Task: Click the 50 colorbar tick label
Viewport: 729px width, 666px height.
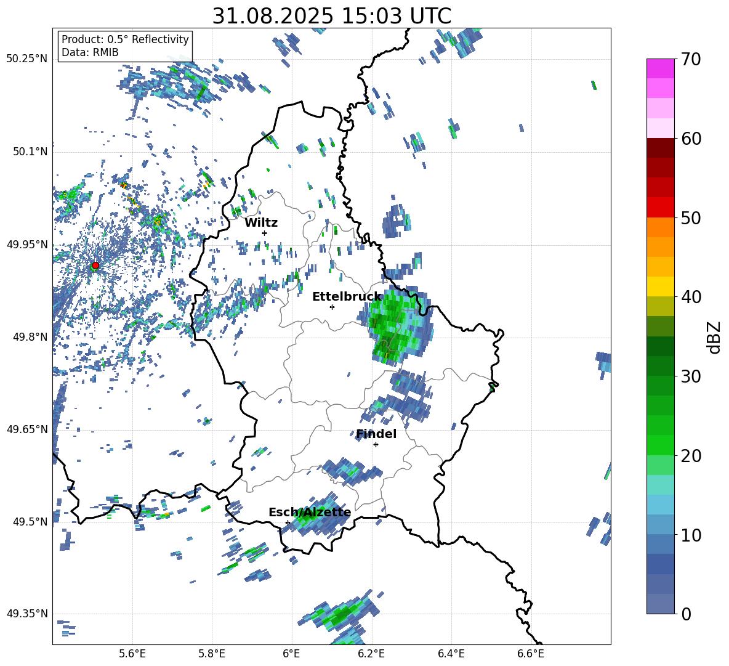Action: 691,218
